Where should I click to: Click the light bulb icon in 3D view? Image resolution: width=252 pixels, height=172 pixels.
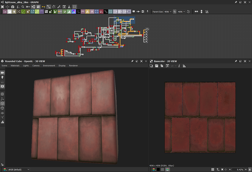tap(3, 78)
